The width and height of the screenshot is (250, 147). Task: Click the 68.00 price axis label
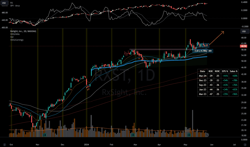point(244,38)
